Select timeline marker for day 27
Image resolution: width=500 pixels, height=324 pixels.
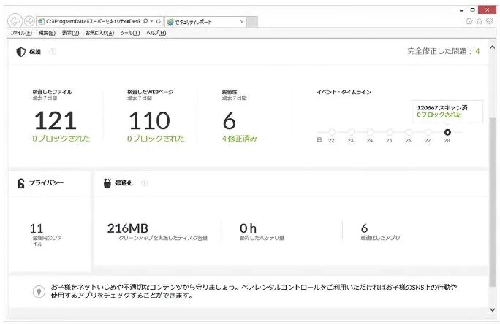(428, 132)
